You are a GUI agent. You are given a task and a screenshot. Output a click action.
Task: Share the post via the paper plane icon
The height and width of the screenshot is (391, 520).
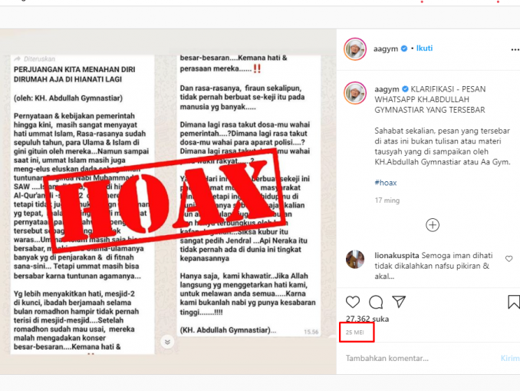[399, 302]
